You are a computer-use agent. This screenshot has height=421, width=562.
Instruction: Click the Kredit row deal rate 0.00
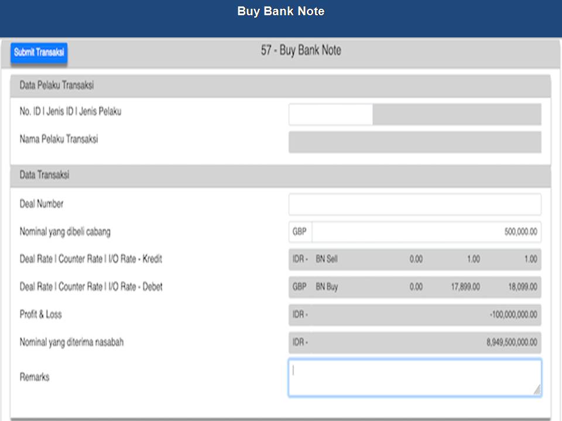coord(416,259)
